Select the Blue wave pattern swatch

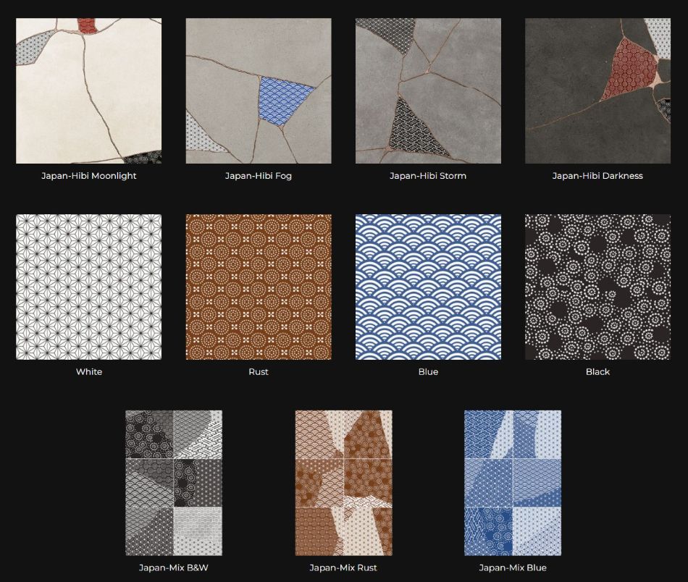(428, 287)
